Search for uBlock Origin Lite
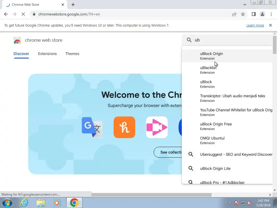Screen dimensions: 277x208 point(227,168)
